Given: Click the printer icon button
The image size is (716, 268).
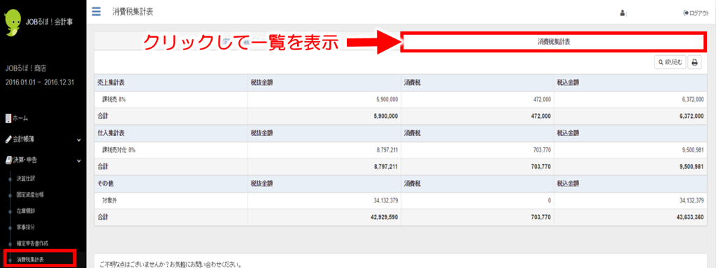Looking at the screenshot, I should coord(694,62).
